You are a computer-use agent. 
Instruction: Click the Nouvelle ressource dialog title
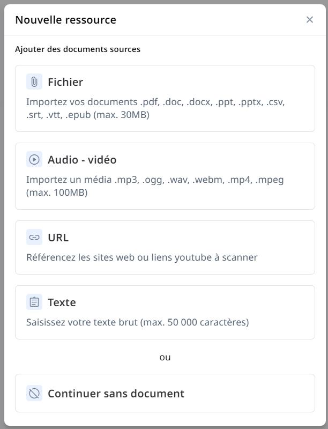click(65, 20)
